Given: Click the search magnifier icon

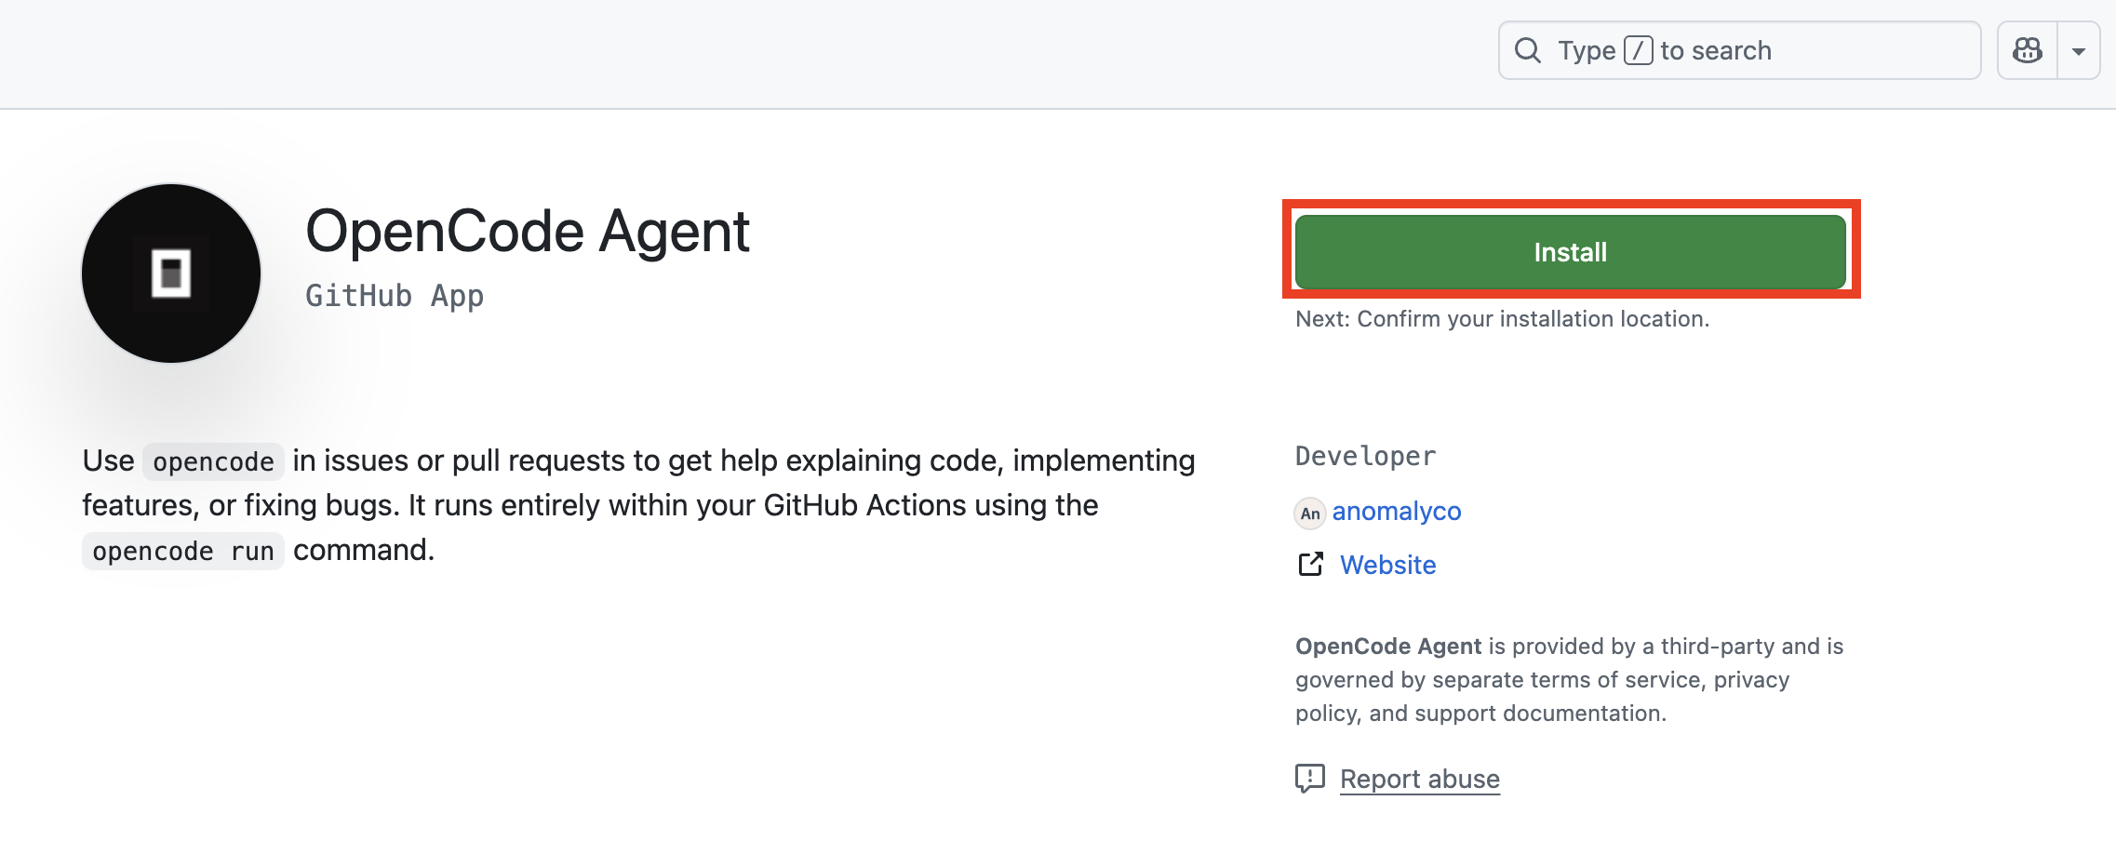Looking at the screenshot, I should tap(1528, 50).
